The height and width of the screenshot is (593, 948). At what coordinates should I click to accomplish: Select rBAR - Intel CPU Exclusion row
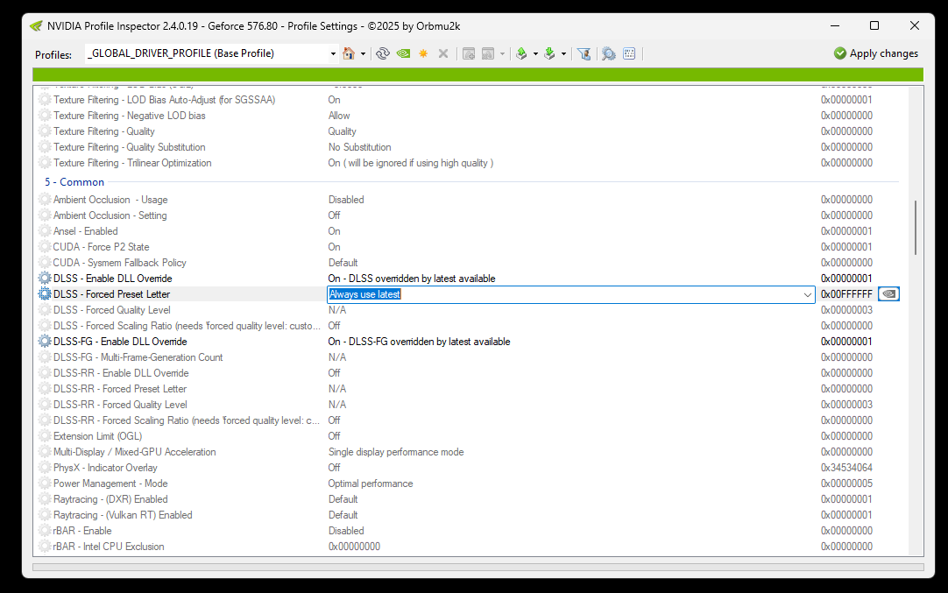(x=469, y=547)
